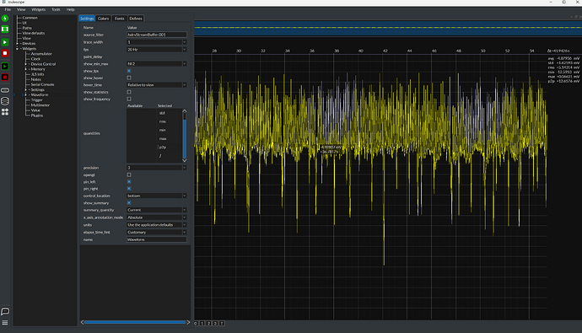Open the precision dropdown

156,168
